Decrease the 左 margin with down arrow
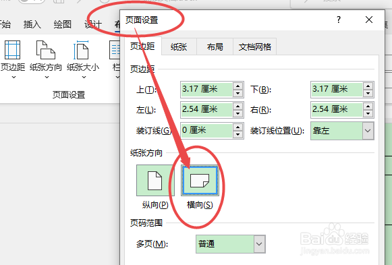Viewport: 392px width, 265px height. click(x=237, y=114)
